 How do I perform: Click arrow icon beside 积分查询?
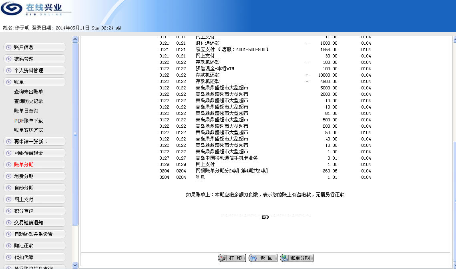point(9,211)
